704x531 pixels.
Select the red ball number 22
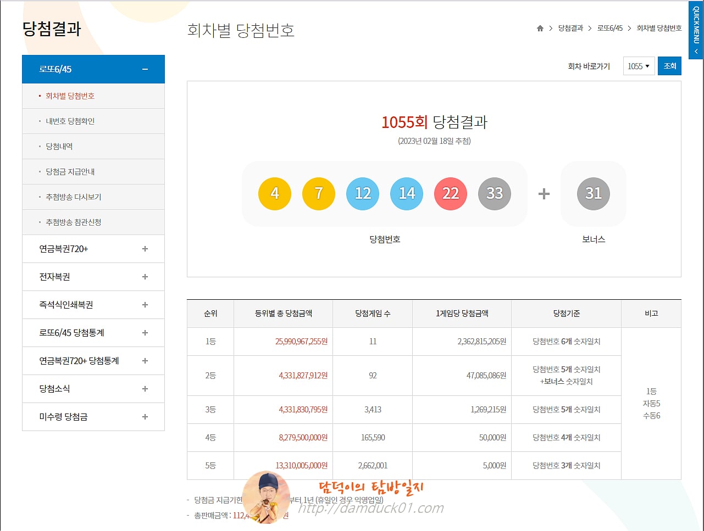tap(450, 193)
